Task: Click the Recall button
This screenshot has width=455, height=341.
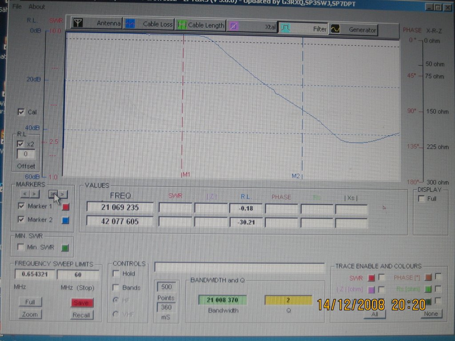Action: pos(81,315)
